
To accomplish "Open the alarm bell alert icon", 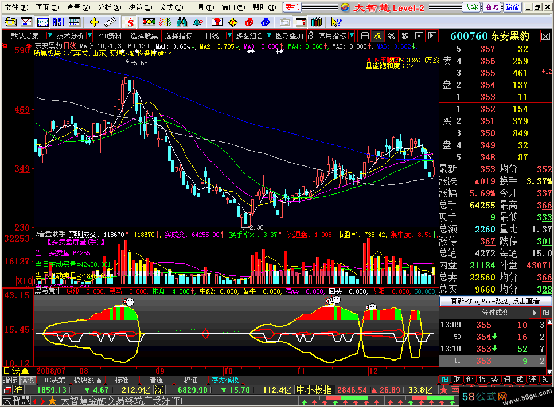I will (198, 22).
